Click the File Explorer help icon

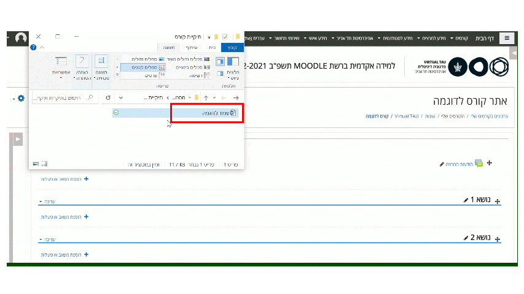pos(33,47)
